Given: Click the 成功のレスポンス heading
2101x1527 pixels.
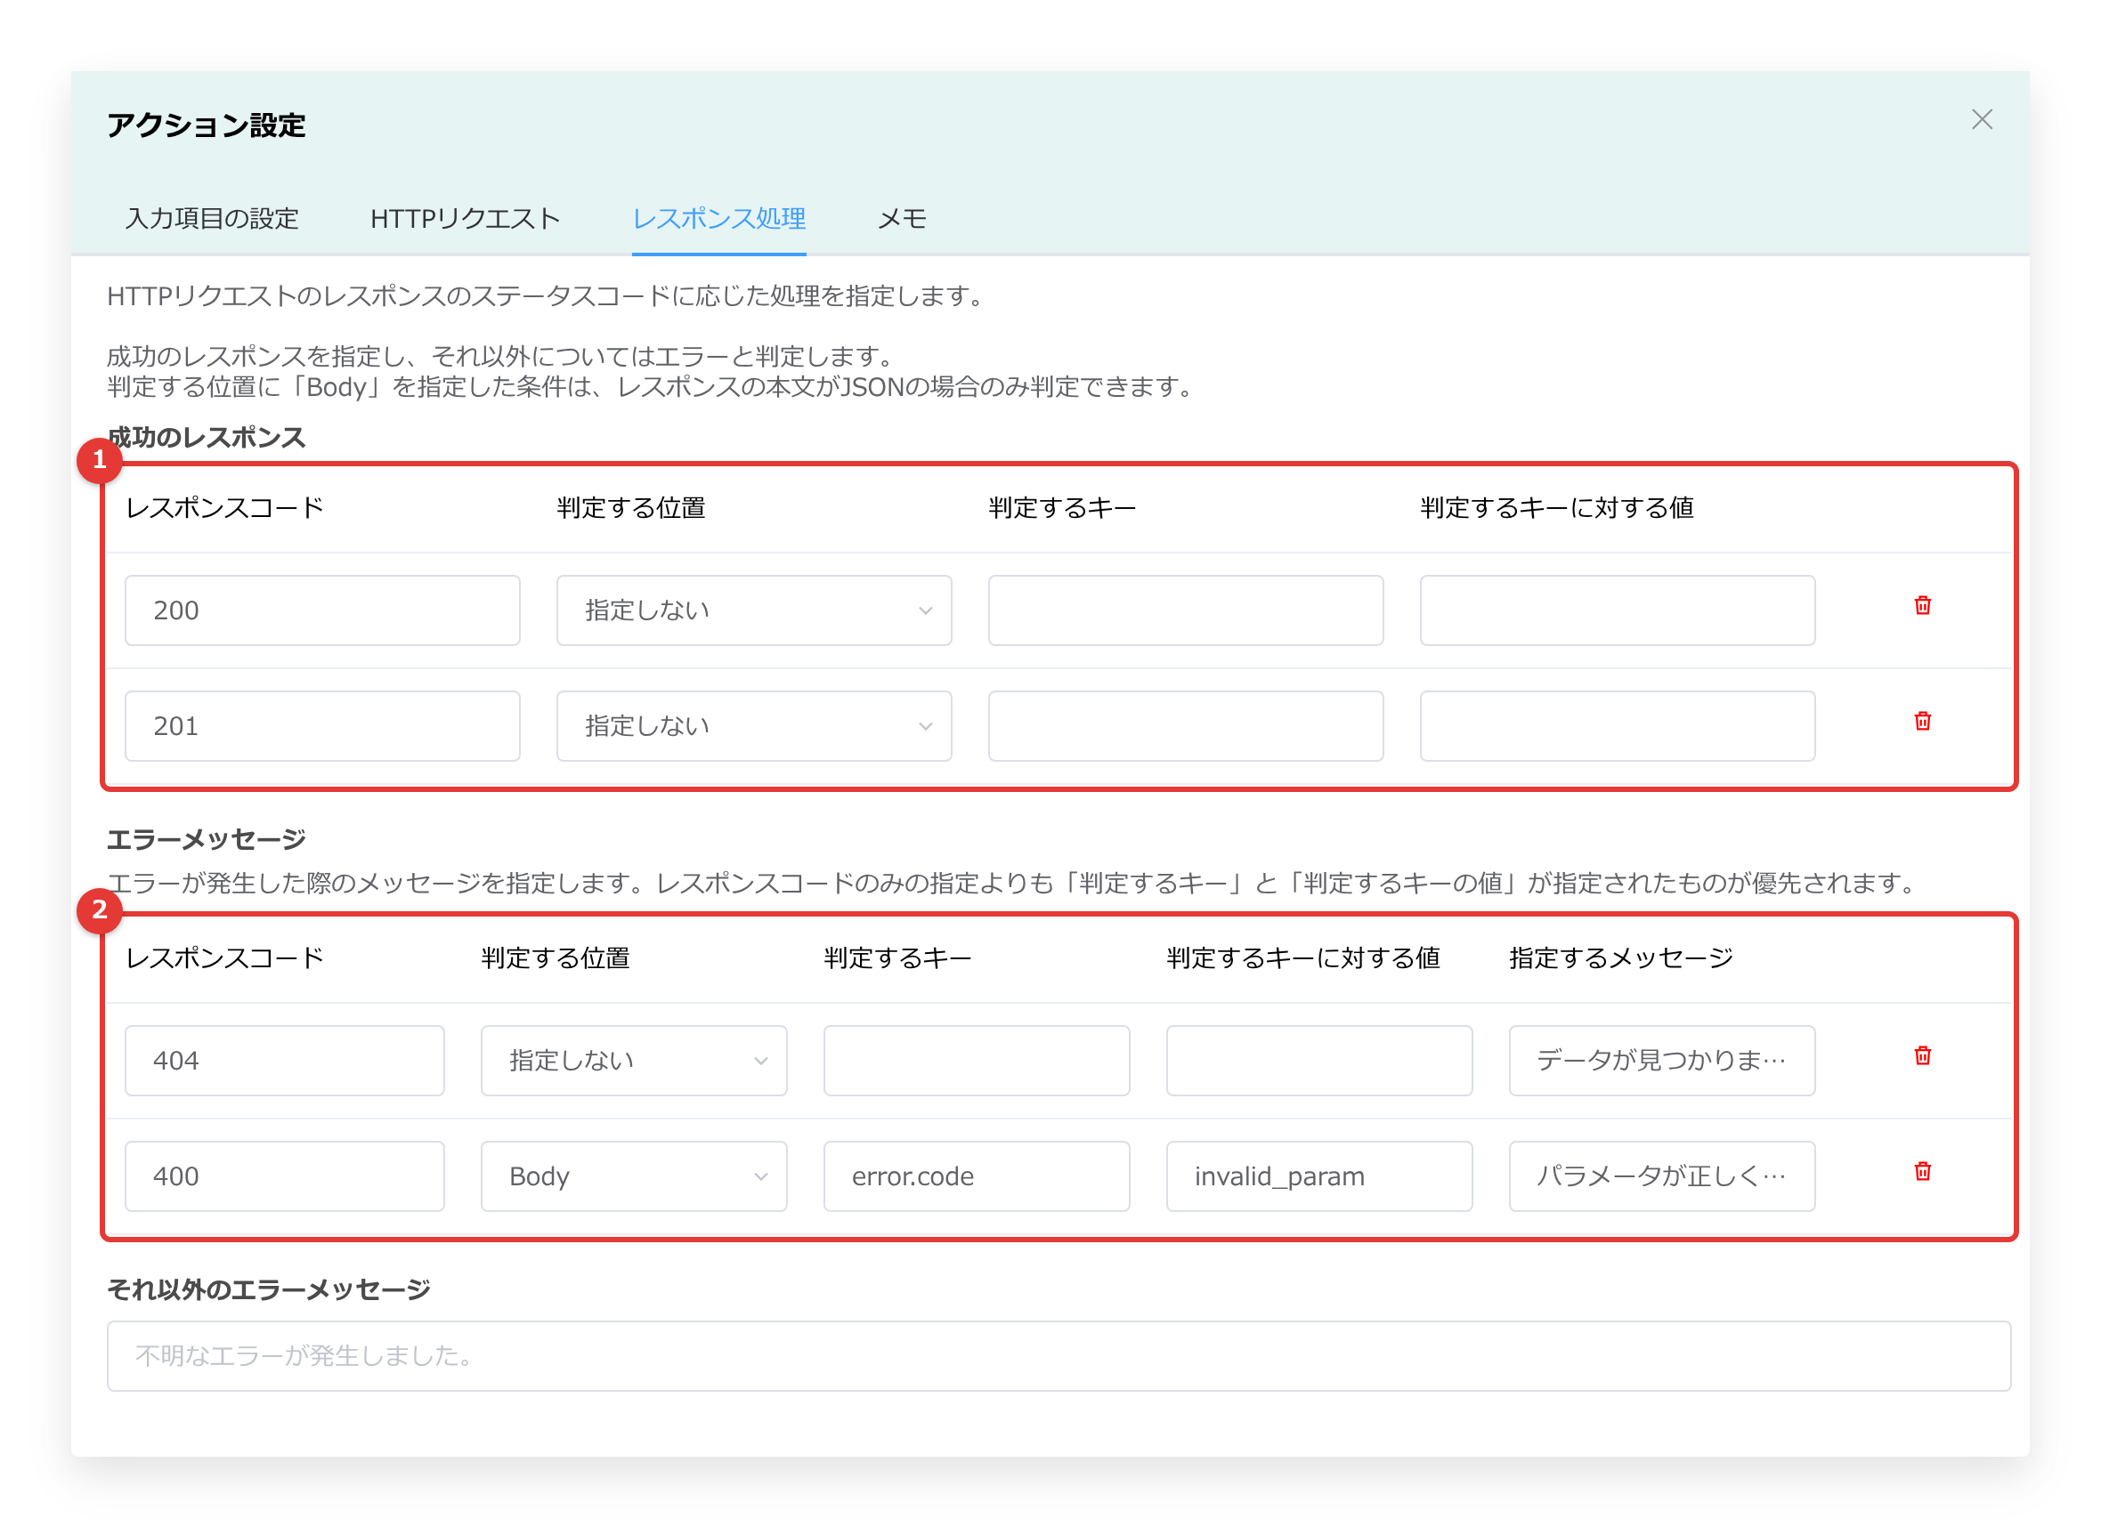Looking at the screenshot, I should point(207,437).
